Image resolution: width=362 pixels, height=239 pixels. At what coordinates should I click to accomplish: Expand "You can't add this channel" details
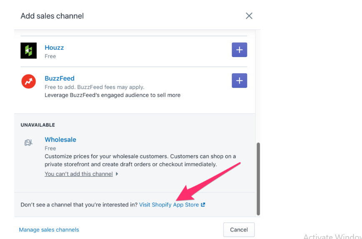[79, 174]
